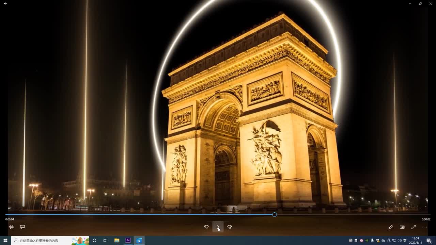Open the subtitles and captions menu
The width and height of the screenshot is (436, 245).
point(22,227)
